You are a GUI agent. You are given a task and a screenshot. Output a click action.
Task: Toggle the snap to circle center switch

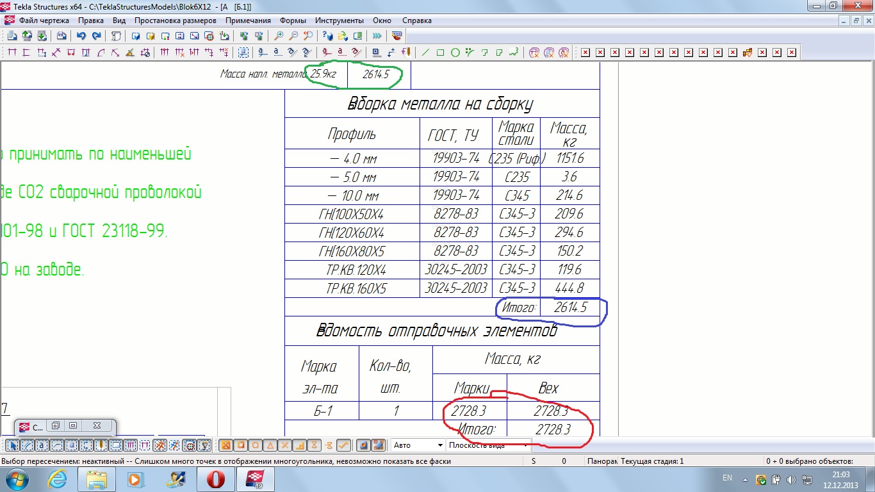click(x=255, y=445)
